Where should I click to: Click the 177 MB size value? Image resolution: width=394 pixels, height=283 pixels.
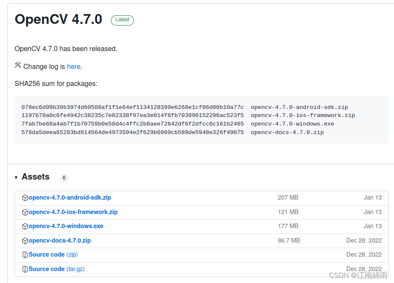tap(288, 226)
